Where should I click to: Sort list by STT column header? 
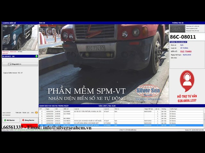coord(42,109)
